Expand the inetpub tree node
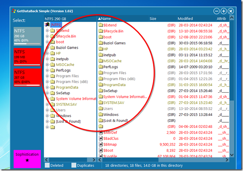 (47, 59)
